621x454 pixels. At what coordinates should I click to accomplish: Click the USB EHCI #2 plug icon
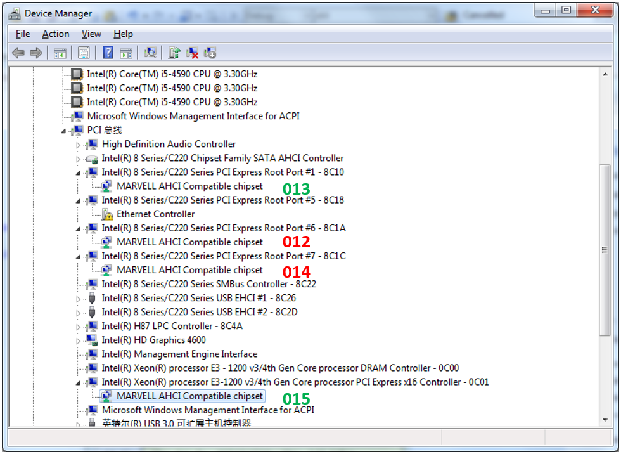[x=92, y=312]
